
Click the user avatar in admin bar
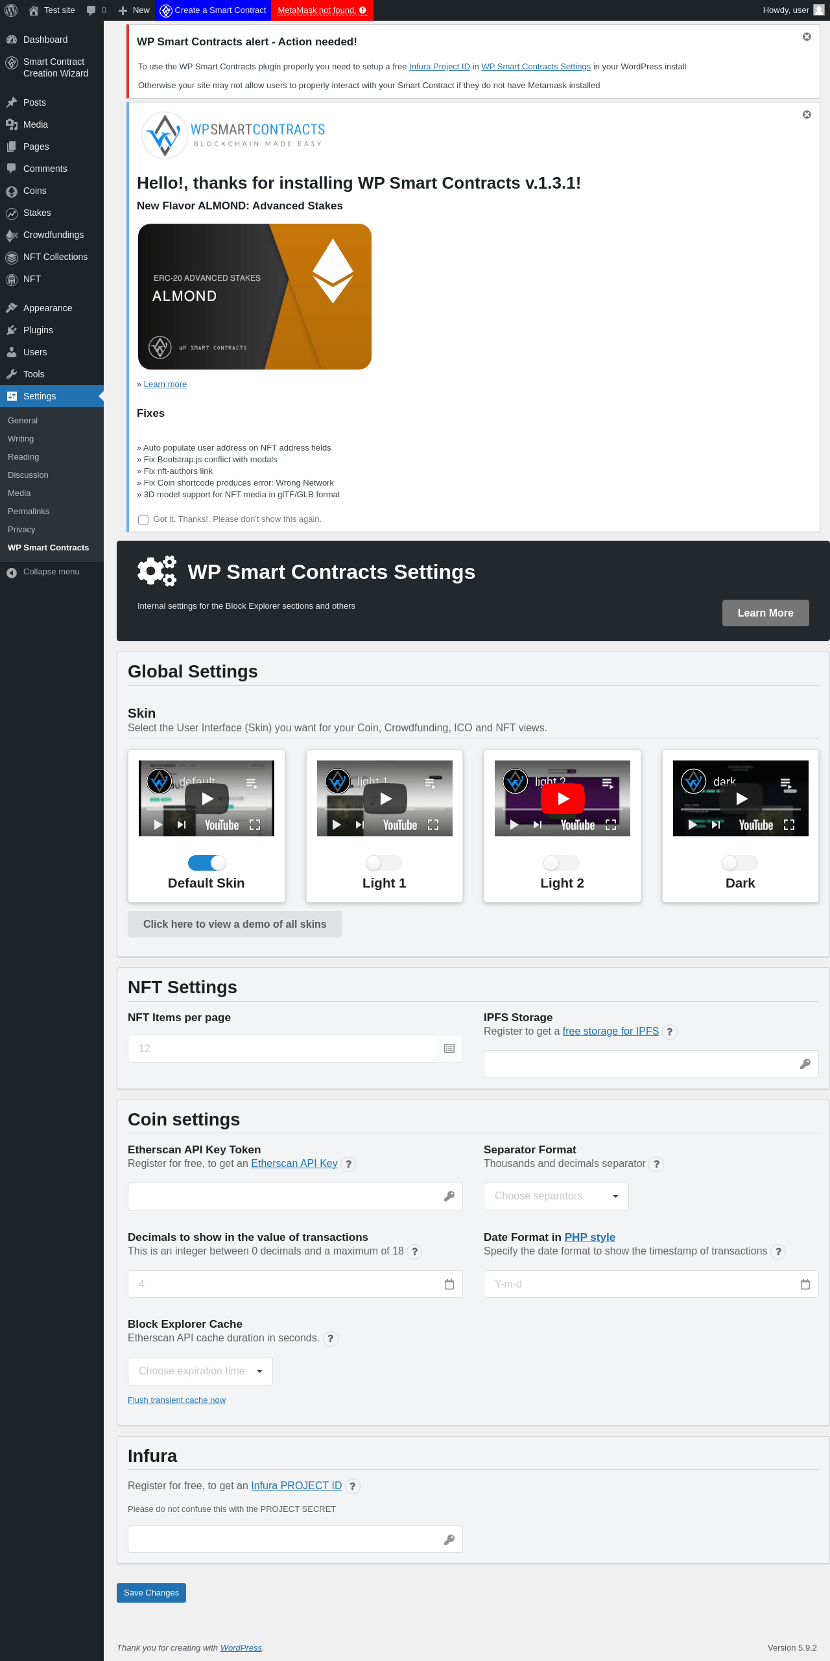[818, 10]
